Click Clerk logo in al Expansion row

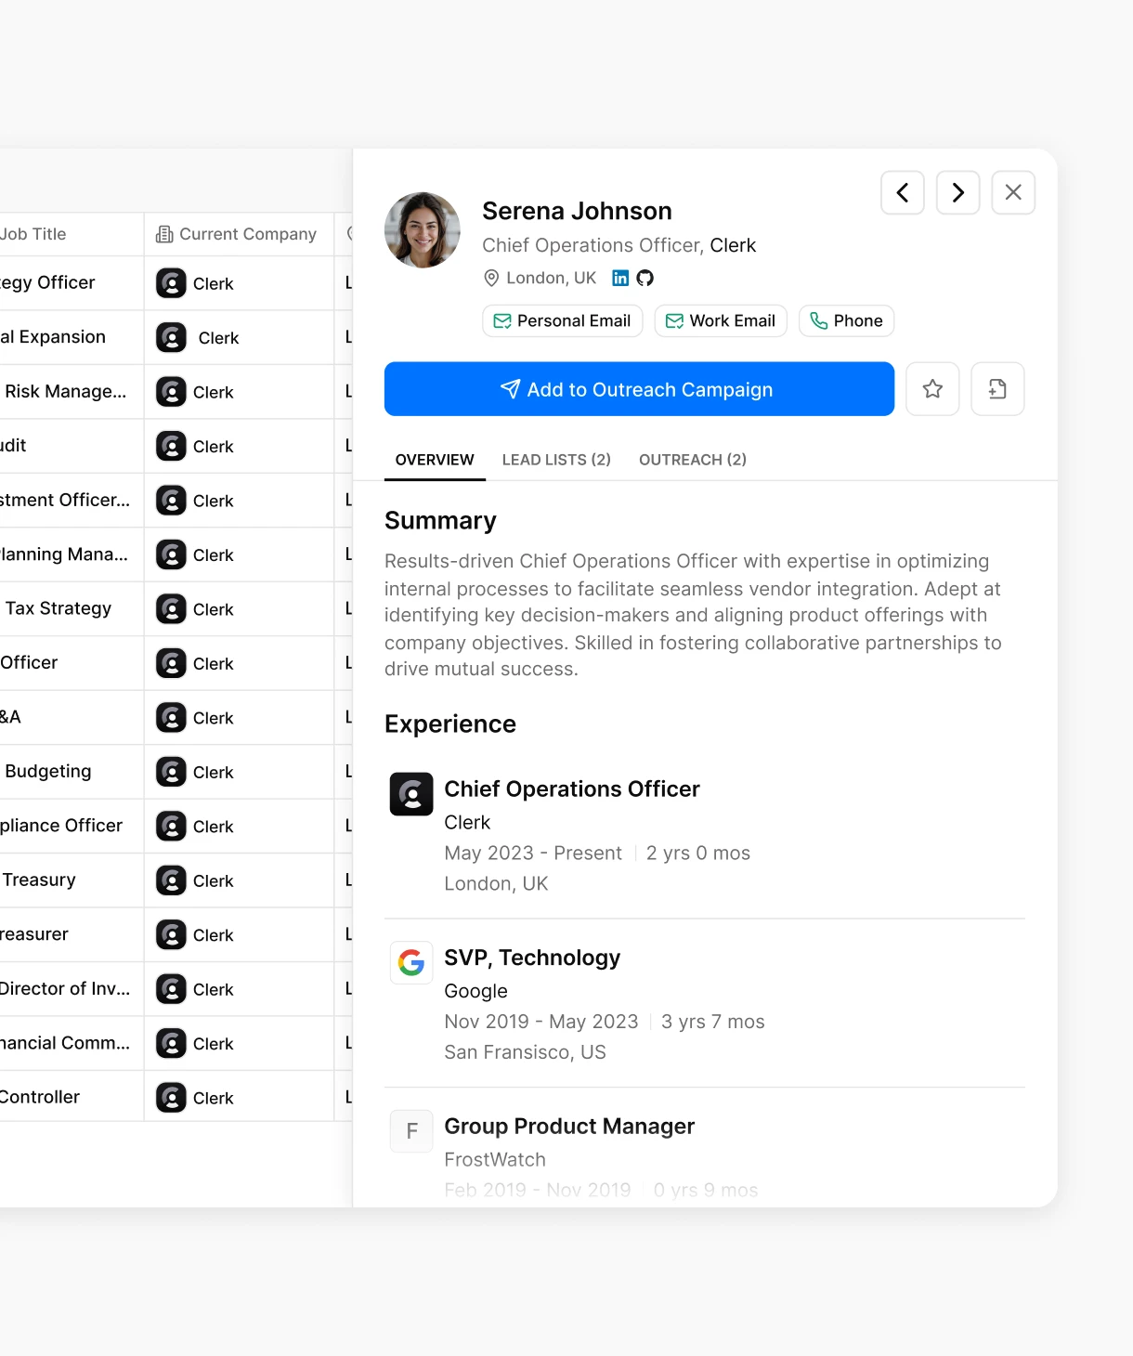click(x=171, y=337)
